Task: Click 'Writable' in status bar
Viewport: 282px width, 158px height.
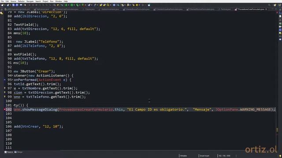Action: [183, 156]
